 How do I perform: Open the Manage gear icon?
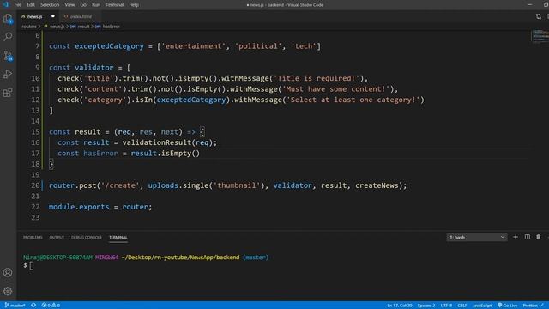click(x=8, y=291)
